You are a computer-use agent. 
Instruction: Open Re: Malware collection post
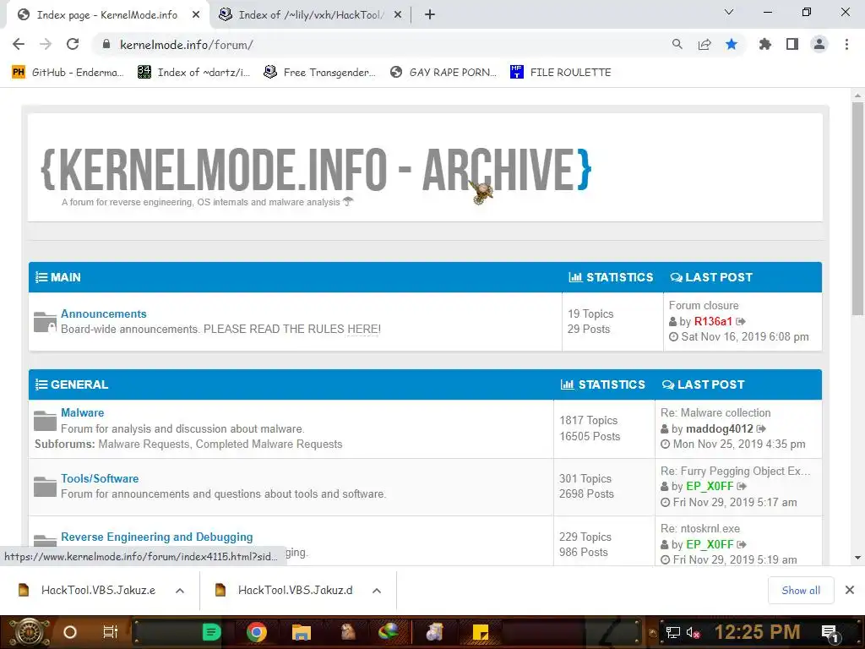click(715, 412)
